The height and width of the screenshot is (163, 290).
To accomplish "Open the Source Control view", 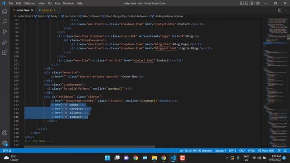I will (5, 32).
